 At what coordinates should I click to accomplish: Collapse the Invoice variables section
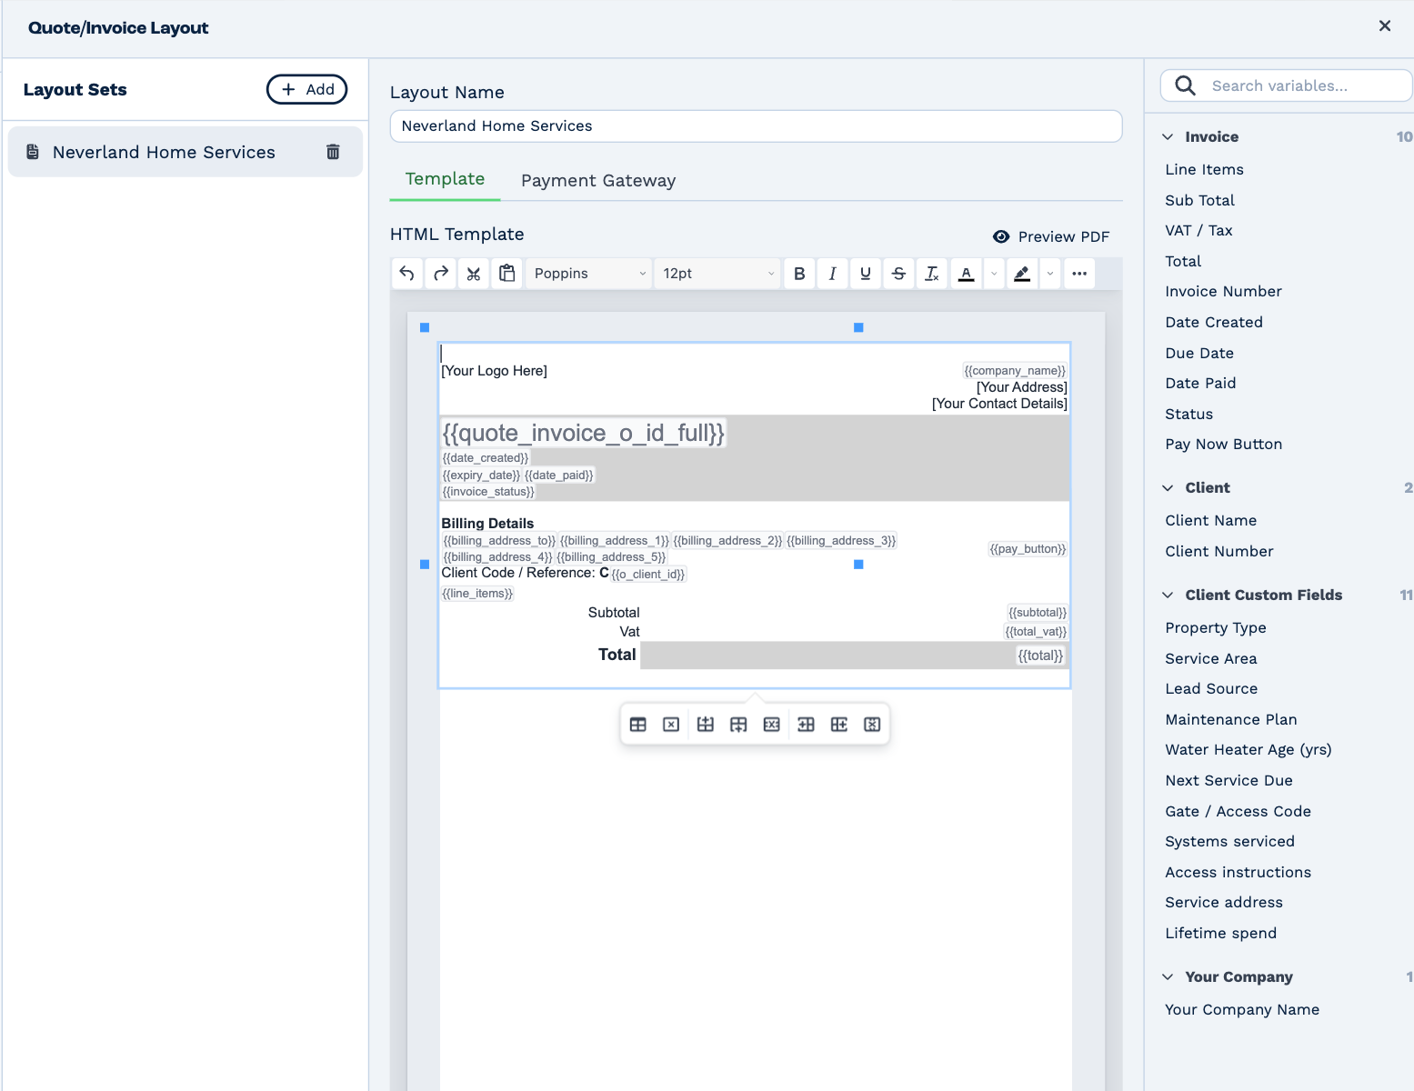click(x=1168, y=136)
